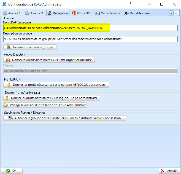Click the person icon on Délégation tab

50,13
